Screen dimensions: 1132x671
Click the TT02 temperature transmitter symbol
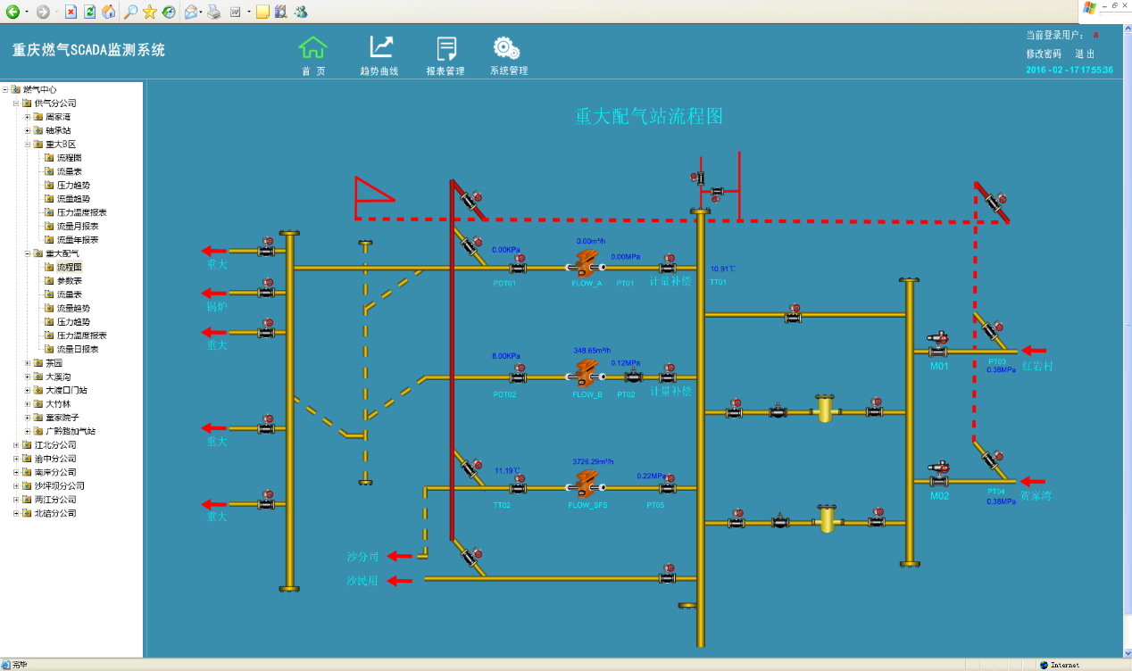click(x=518, y=485)
